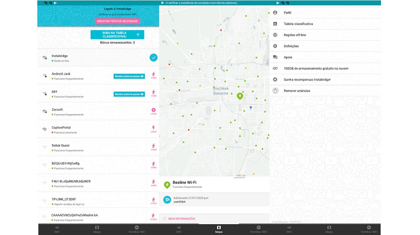This screenshot has height=235, width=420.
Task: Tap the Suba na tabela classificativa button
Action: (x=117, y=34)
